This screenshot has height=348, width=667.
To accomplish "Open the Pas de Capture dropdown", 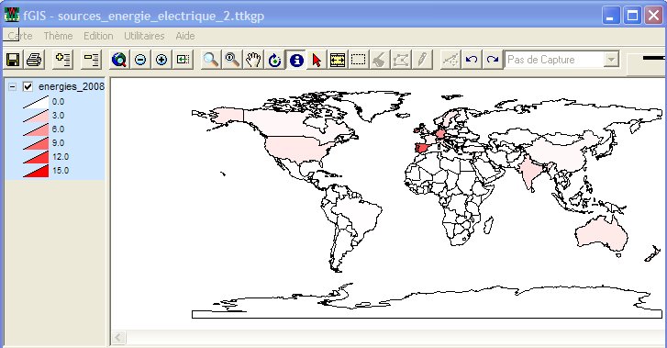I will tap(611, 60).
